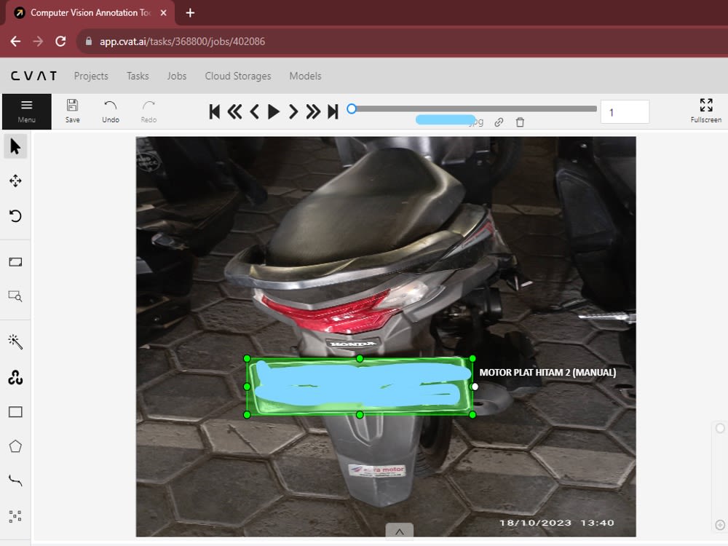The width and height of the screenshot is (728, 546).
Task: Open the OpenCV tools
Action: [15, 377]
